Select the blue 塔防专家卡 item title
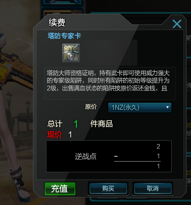 [x=64, y=36]
